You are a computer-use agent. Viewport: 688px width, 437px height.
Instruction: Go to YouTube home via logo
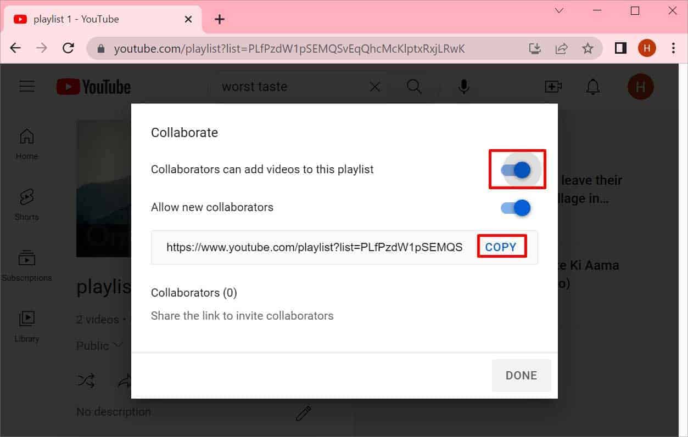coord(93,87)
